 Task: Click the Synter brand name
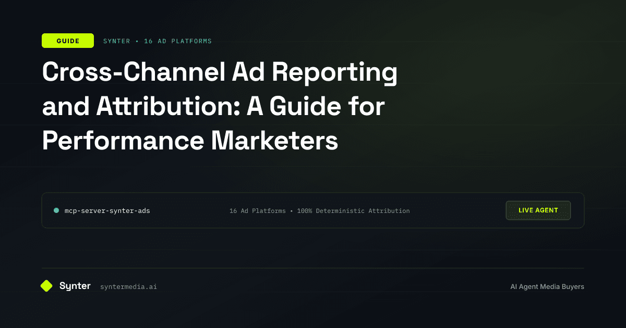(x=75, y=286)
